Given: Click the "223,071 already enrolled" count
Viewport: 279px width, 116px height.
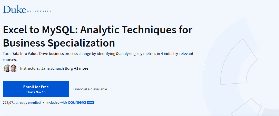Looking at the screenshot, I should tap(22, 103).
